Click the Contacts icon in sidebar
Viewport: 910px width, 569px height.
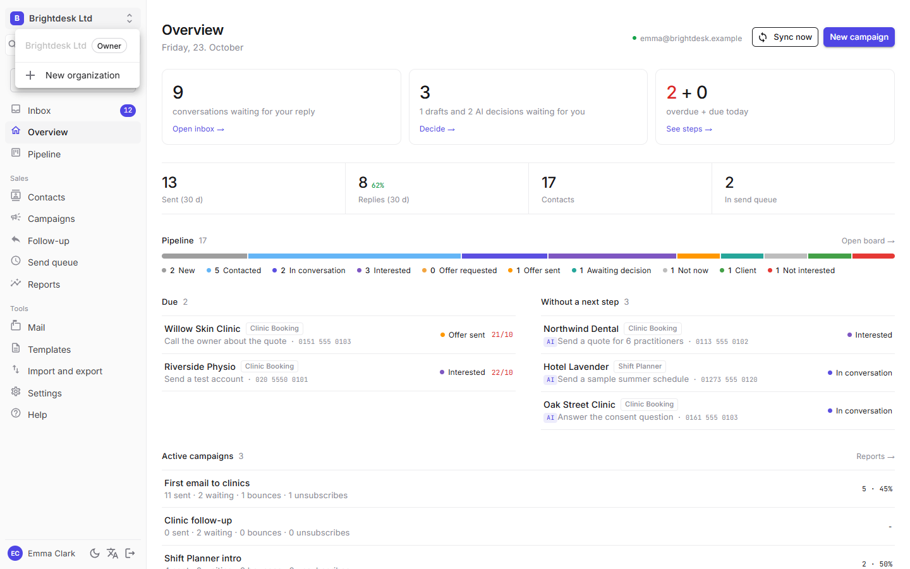[x=16, y=196]
